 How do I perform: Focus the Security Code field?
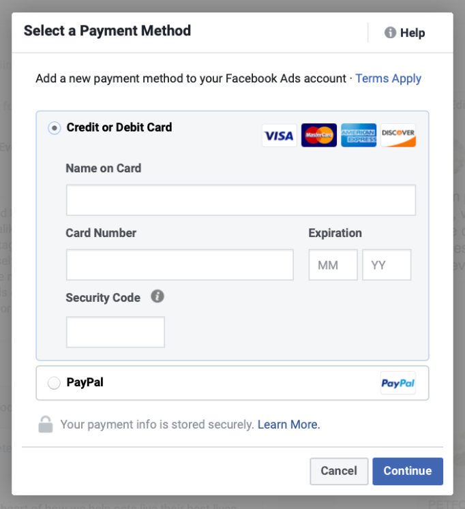[x=115, y=332]
